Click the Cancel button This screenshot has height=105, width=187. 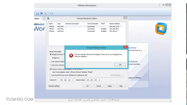click(x=99, y=86)
